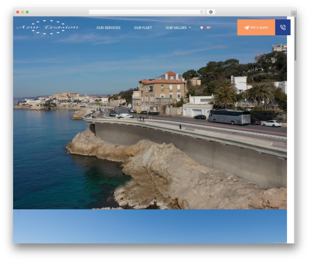Expand the Our Values dropdown chevron

click(190, 27)
